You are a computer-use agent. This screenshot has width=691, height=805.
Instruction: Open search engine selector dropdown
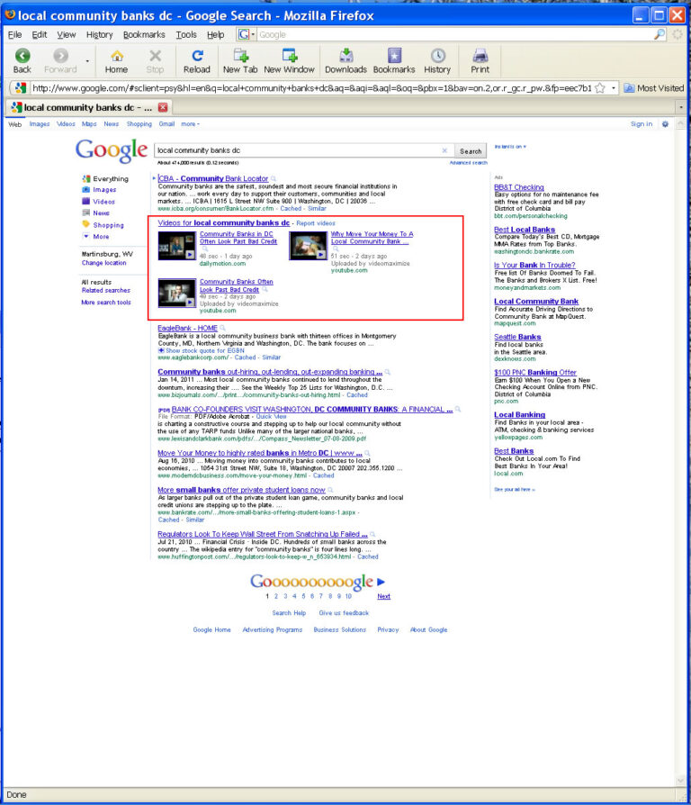click(247, 34)
